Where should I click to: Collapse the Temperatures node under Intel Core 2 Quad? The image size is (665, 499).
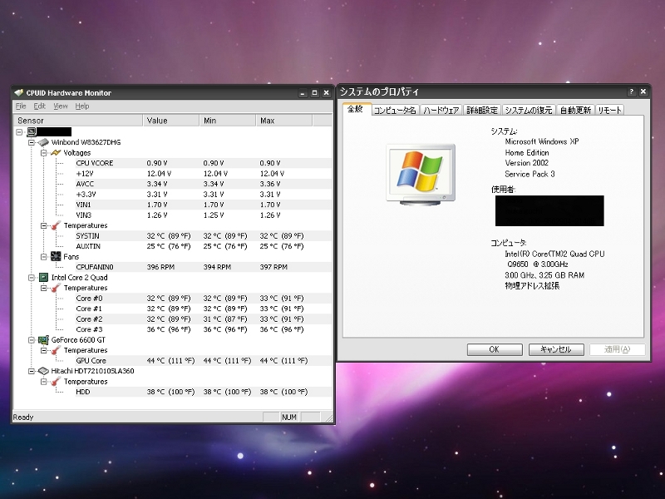coord(44,288)
